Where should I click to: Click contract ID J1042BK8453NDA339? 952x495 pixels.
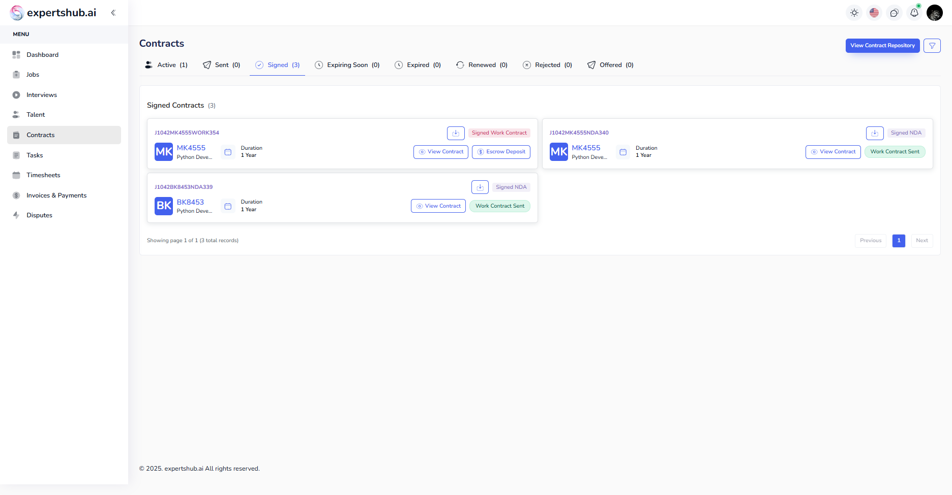[184, 187]
